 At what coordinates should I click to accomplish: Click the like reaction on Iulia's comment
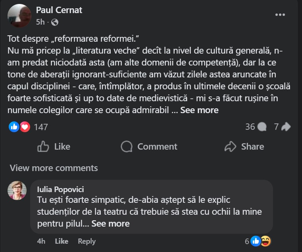256,241
